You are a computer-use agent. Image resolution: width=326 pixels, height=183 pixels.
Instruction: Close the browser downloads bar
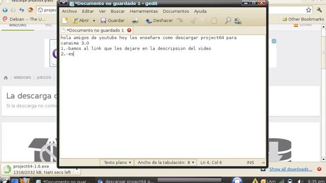(319, 169)
